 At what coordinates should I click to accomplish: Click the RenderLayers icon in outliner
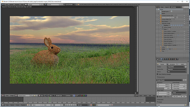coord(161,11)
